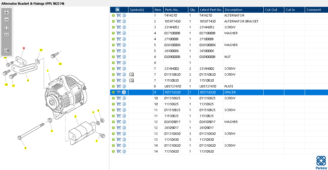Select callout 1 on the alternator diagram
This screenshot has height=170, width=328.
pyautogui.click(x=48, y=71)
